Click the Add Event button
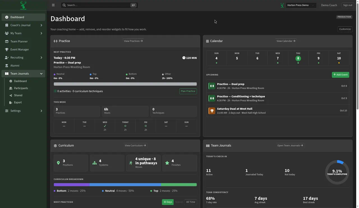 [340, 75]
